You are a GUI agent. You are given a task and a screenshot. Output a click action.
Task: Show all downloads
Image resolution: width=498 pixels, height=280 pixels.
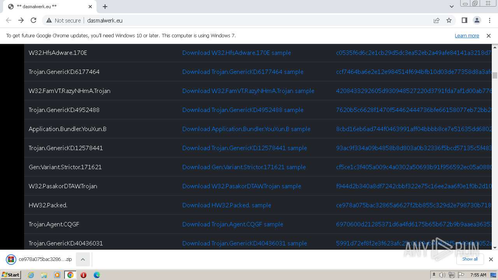470,259
